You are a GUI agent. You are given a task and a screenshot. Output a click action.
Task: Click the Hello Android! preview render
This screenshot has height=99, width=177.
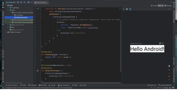(x=147, y=49)
